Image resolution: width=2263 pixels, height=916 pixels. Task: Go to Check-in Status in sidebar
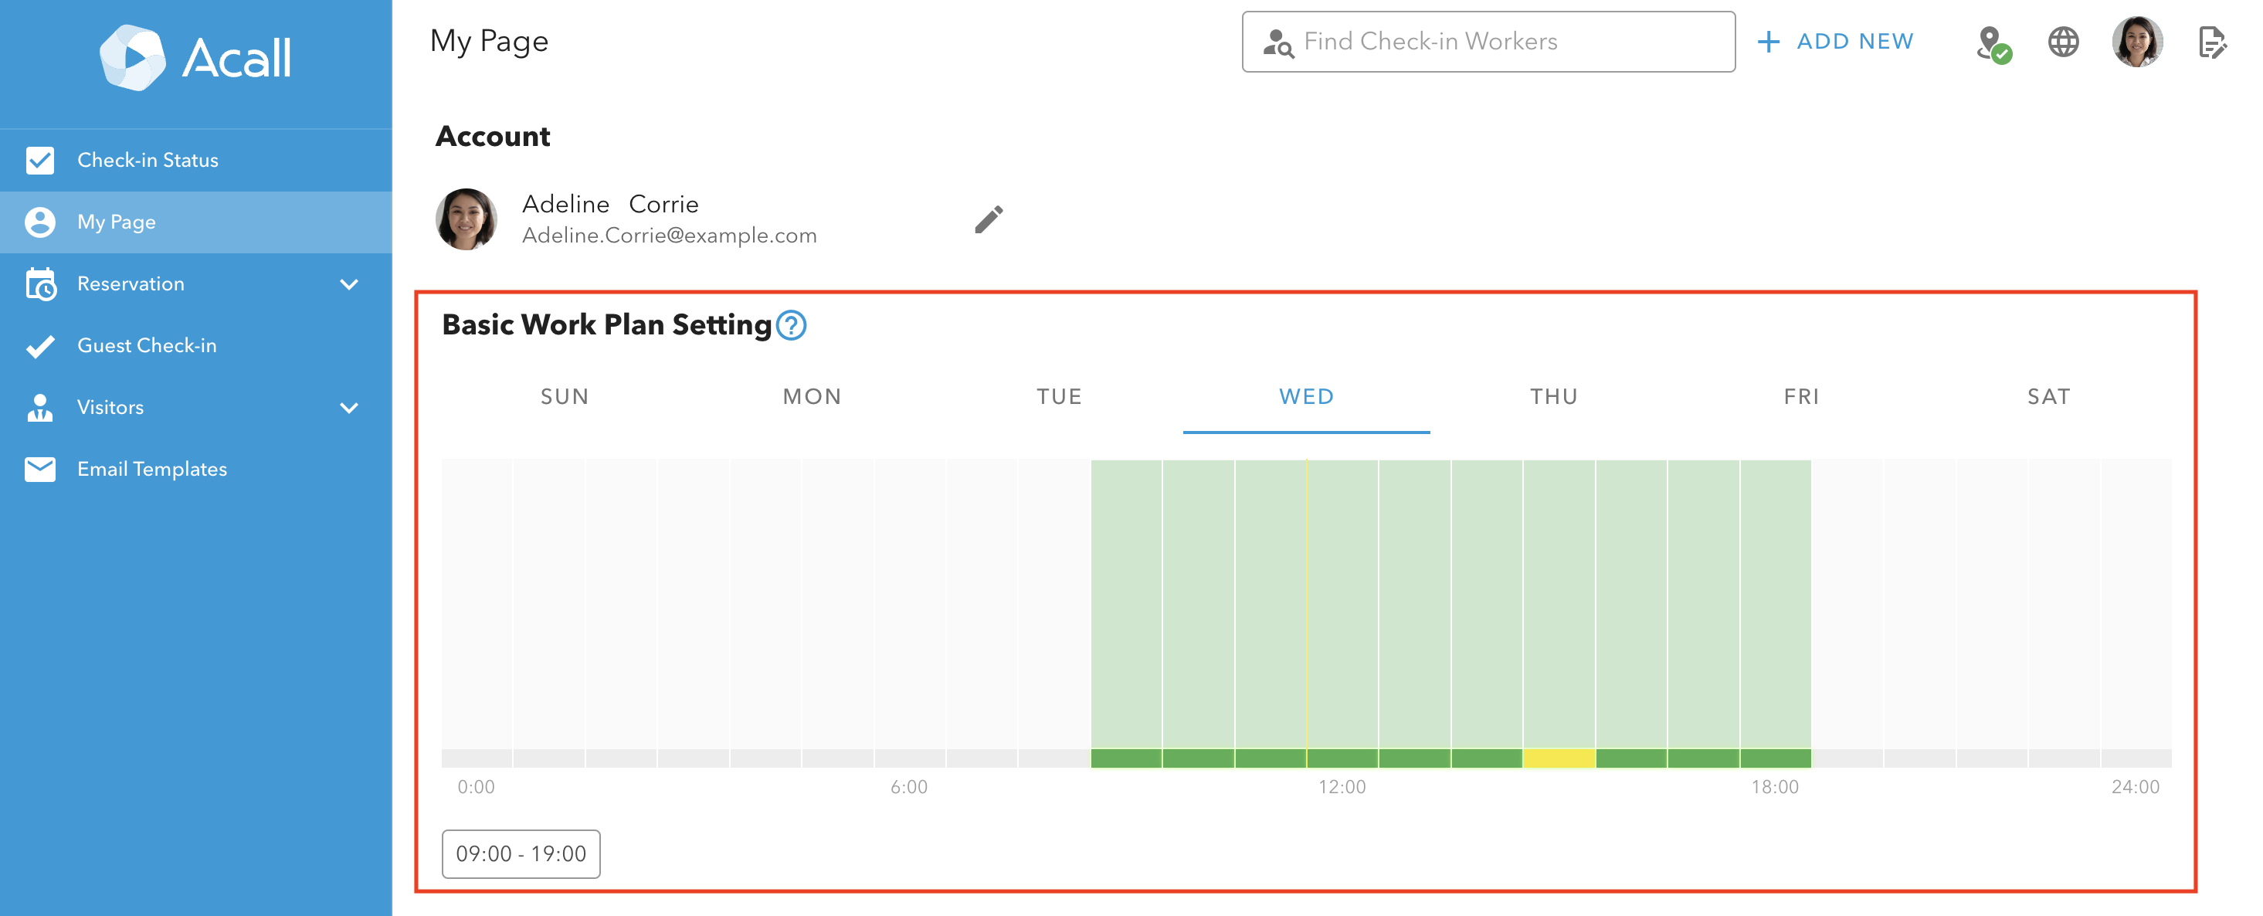pyautogui.click(x=148, y=160)
